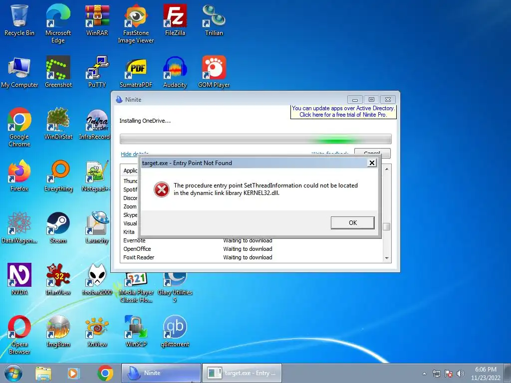
Task: Click the Hide details link in Ninite
Action: (135, 154)
